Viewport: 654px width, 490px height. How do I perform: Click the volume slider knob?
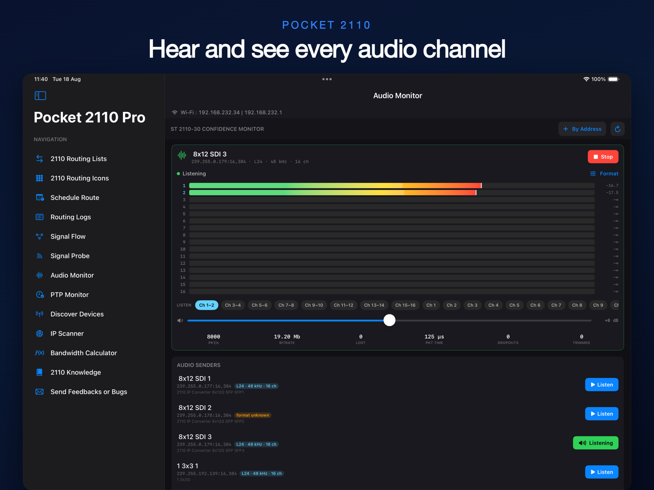[x=390, y=320]
